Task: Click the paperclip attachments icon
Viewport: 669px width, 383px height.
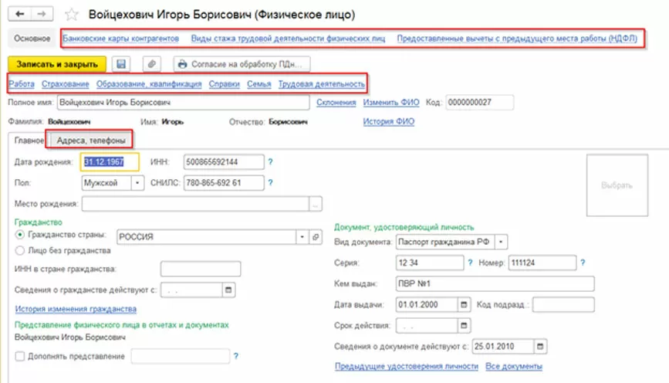Action: [x=153, y=64]
